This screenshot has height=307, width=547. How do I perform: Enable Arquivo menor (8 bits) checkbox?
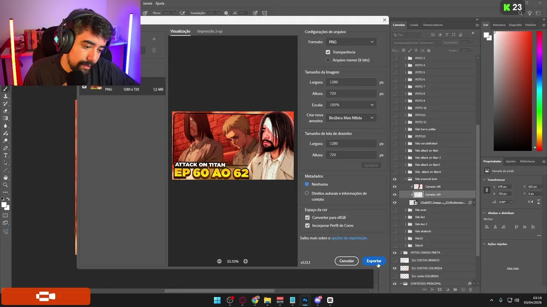tap(328, 60)
